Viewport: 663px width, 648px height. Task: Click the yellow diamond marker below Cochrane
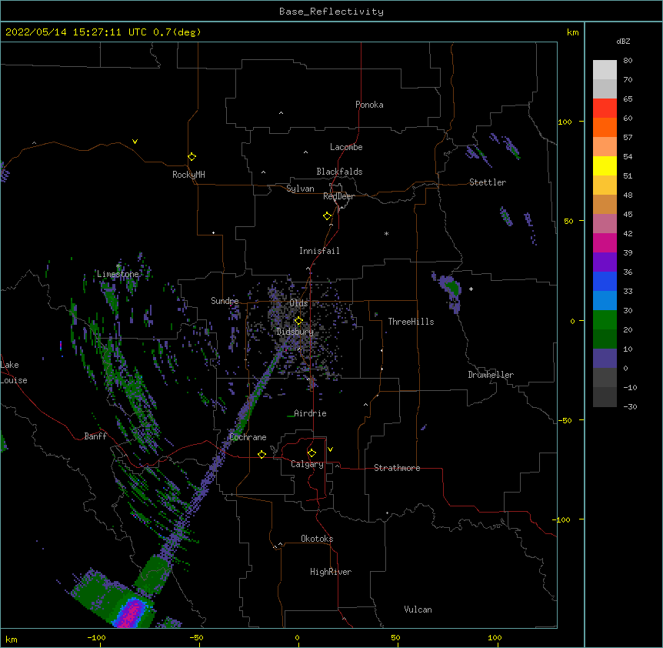click(262, 454)
